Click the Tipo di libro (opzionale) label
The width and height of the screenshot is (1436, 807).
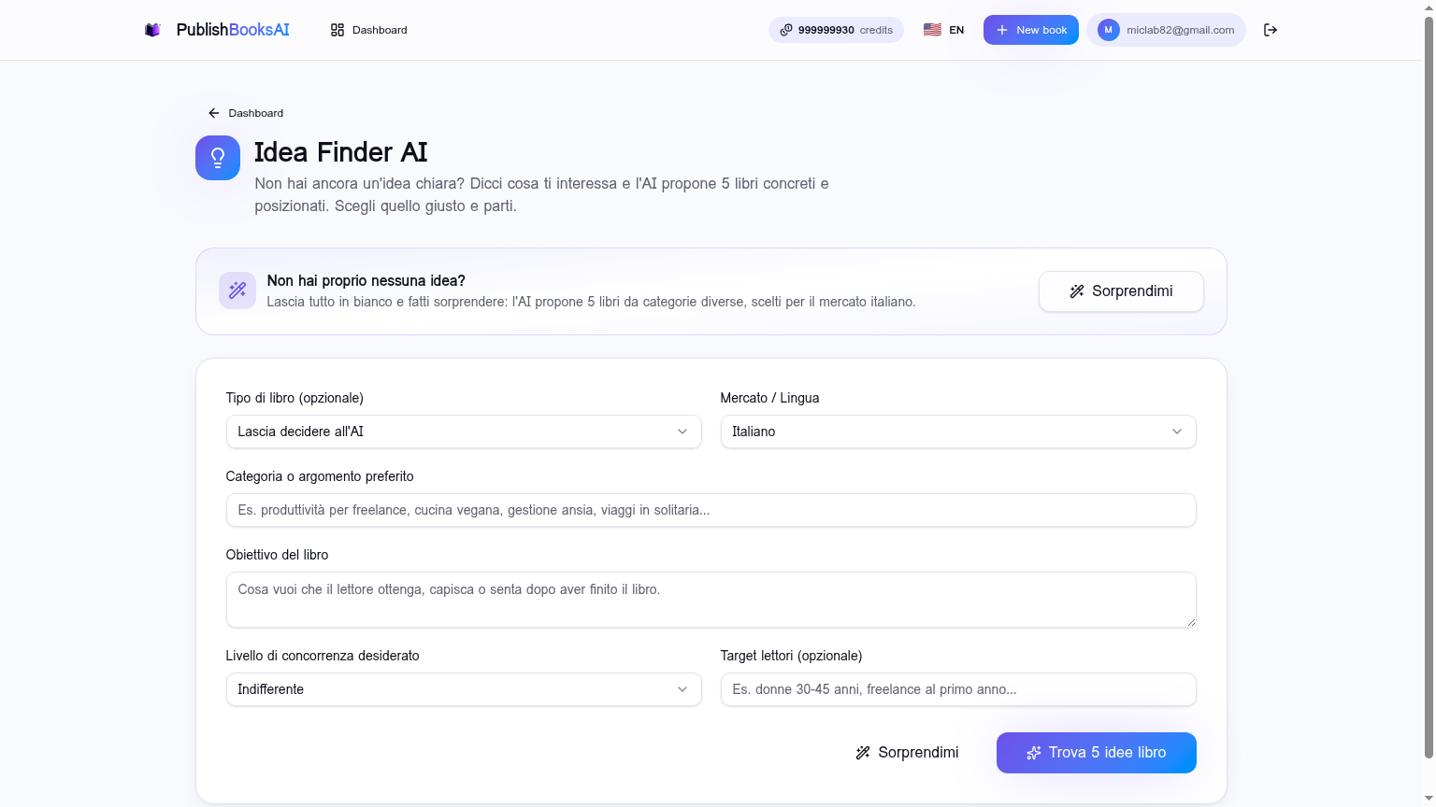(294, 398)
